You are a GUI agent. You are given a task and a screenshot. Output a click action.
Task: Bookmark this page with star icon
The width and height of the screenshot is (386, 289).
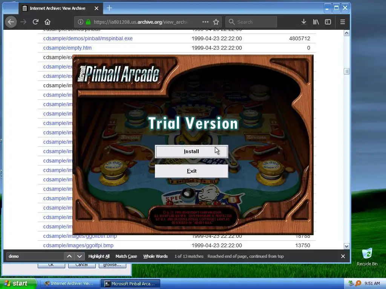(x=216, y=22)
